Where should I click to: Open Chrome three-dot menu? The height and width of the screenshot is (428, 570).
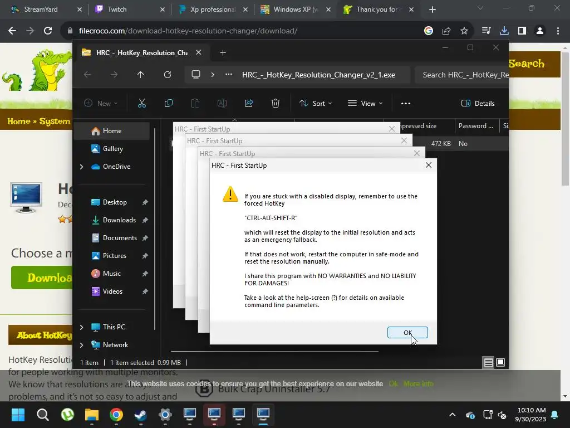click(558, 31)
